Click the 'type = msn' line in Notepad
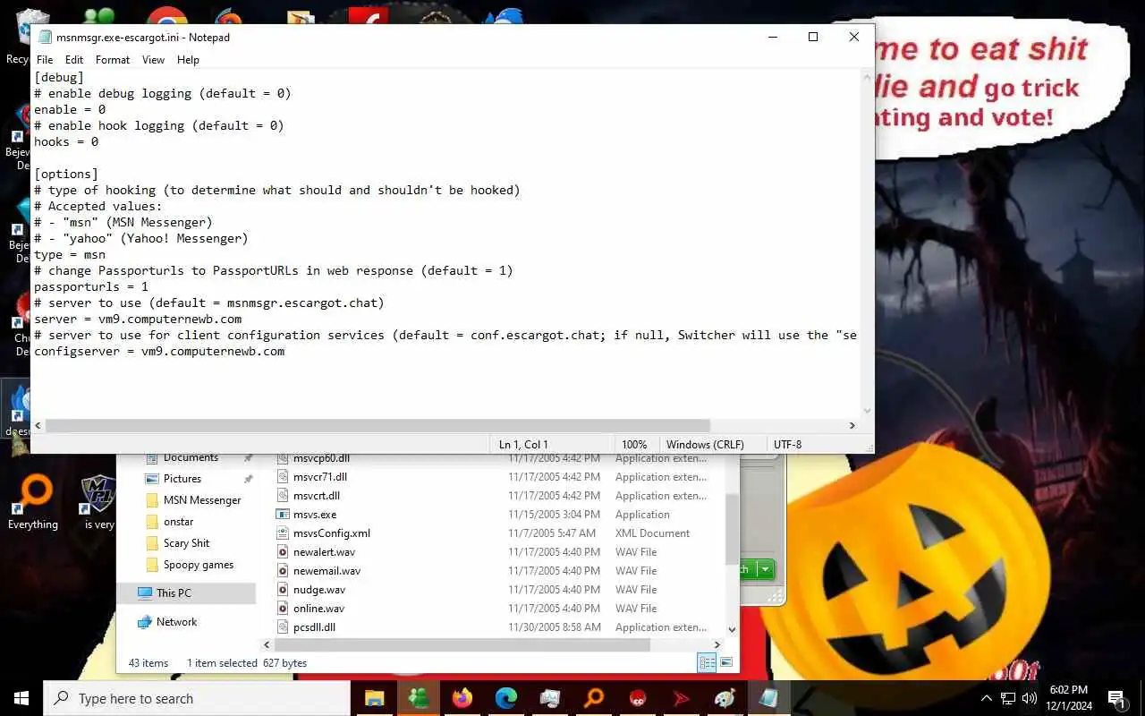The width and height of the screenshot is (1145, 716). (70, 254)
